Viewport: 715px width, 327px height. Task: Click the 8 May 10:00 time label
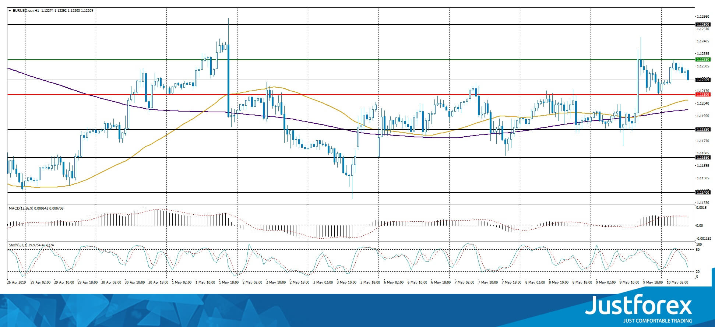click(x=559, y=282)
